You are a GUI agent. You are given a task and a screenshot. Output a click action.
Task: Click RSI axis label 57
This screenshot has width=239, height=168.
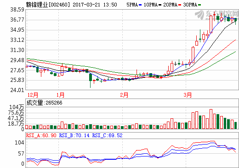[21, 153]
